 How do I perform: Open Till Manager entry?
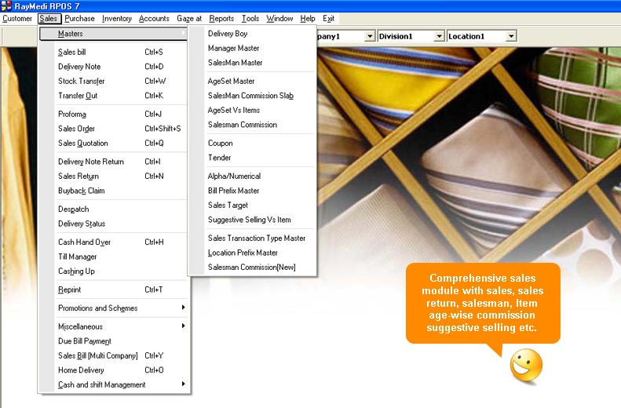click(x=114, y=257)
